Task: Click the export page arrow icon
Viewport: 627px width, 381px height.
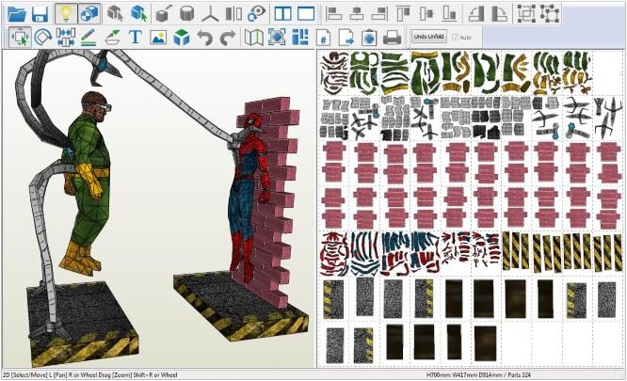Action: tap(346, 38)
